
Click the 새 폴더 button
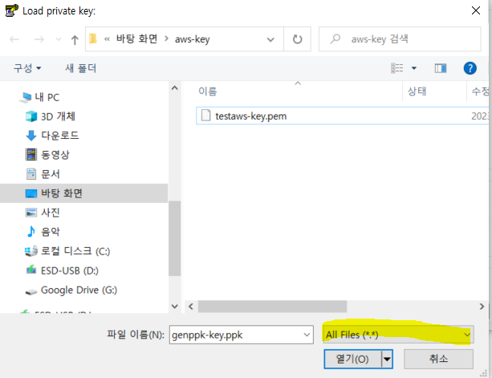(x=80, y=68)
